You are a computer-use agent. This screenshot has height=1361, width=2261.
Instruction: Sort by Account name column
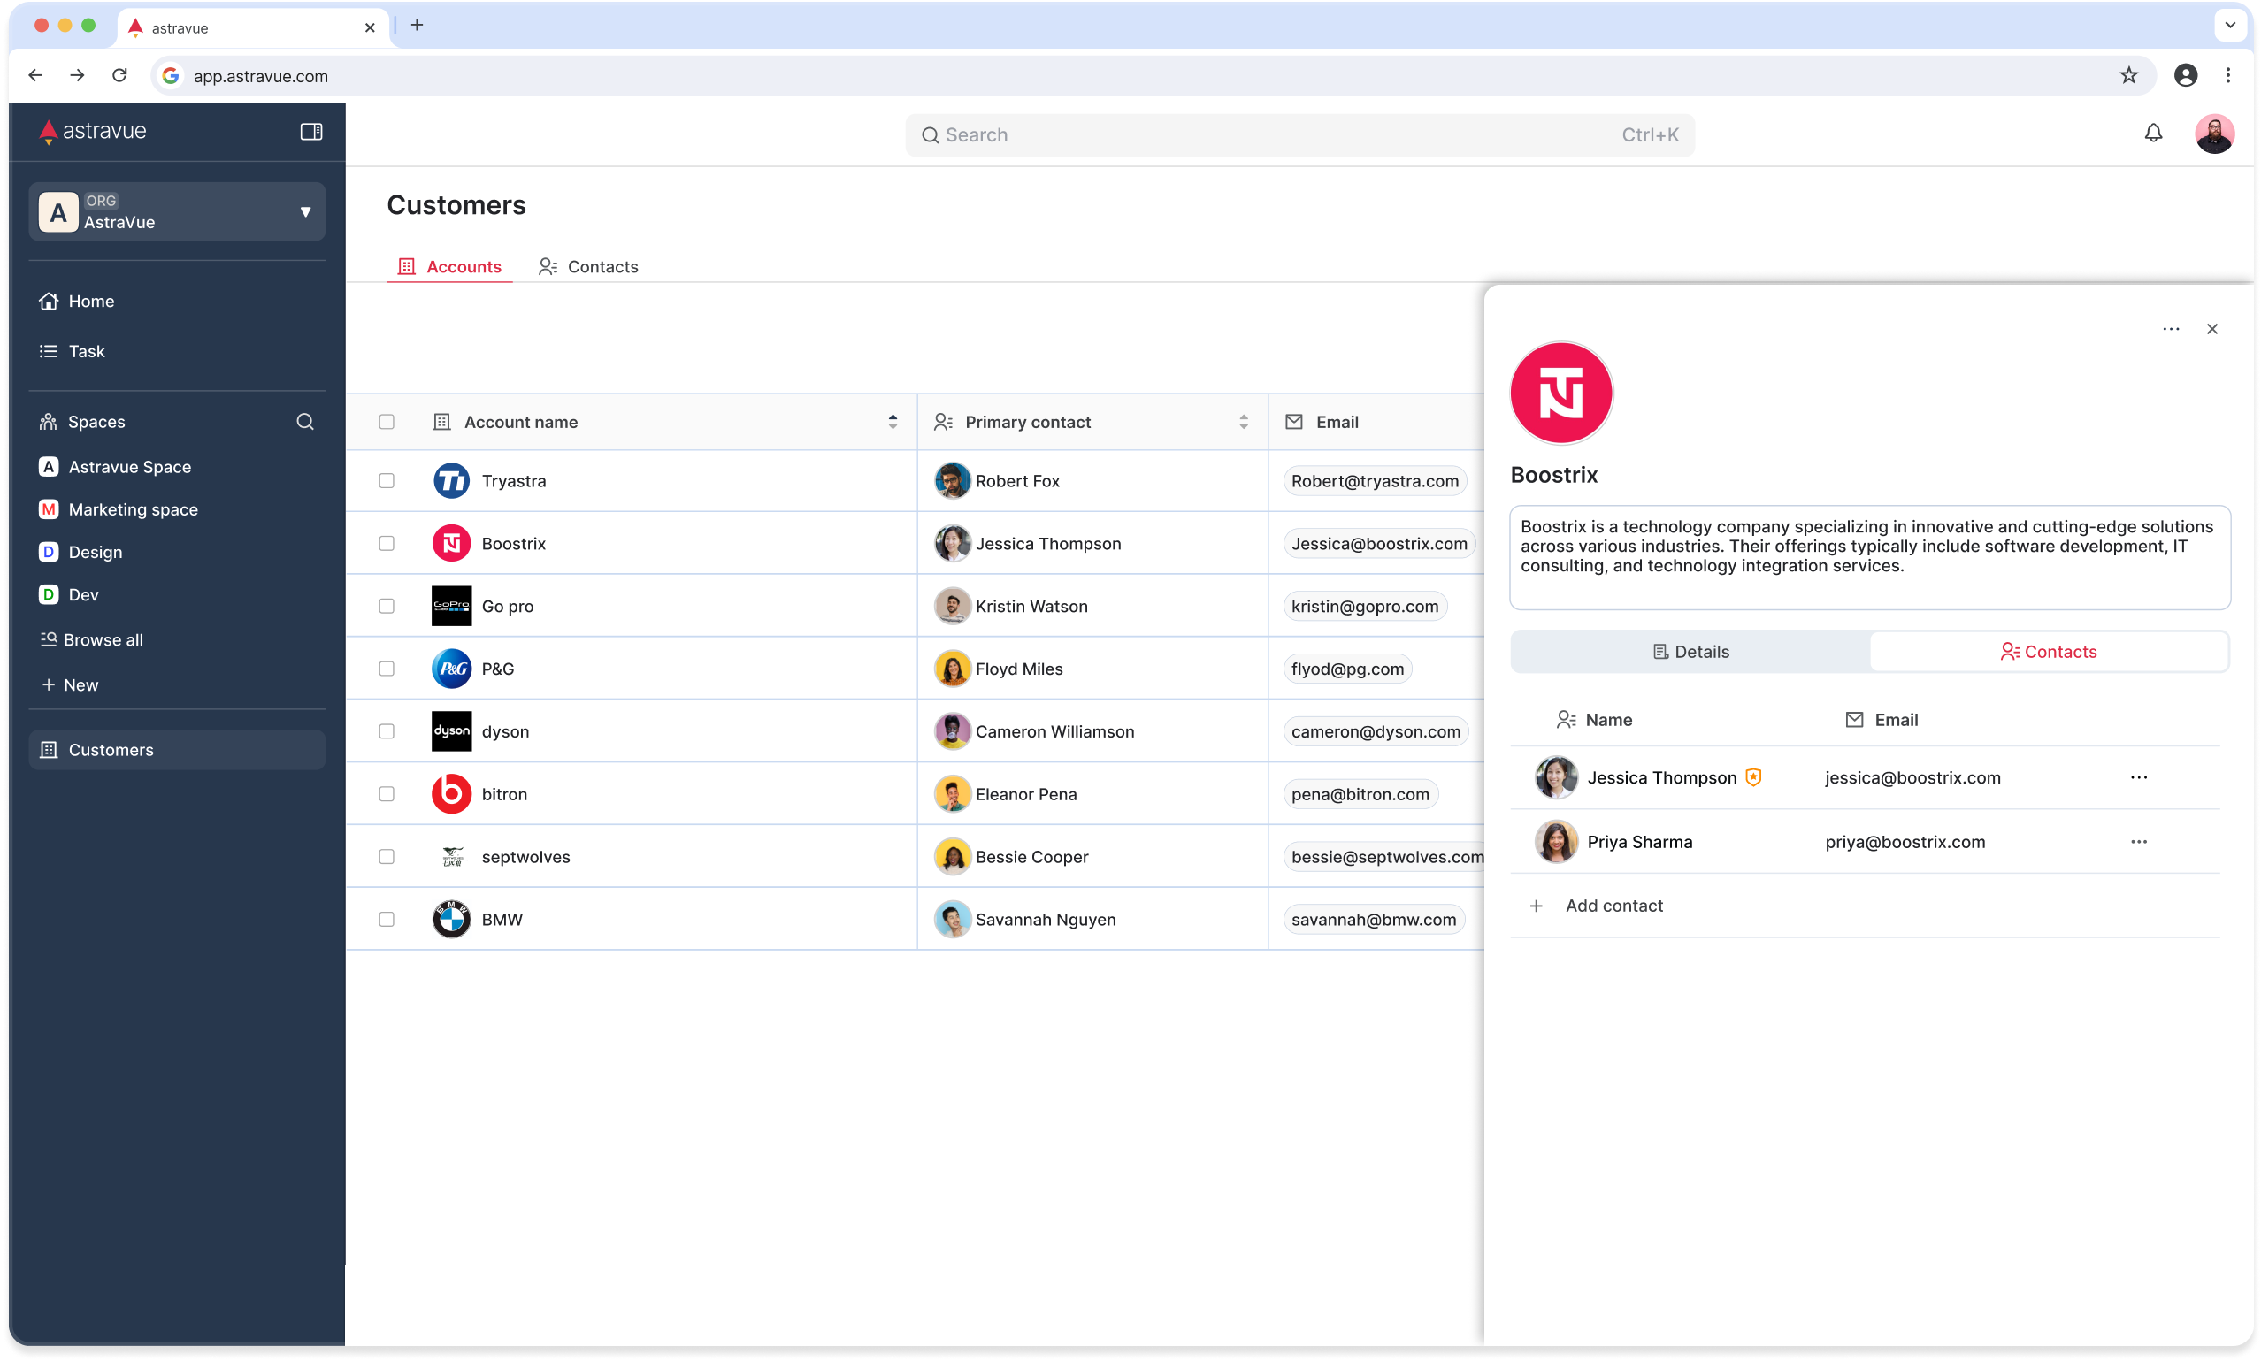pos(892,422)
